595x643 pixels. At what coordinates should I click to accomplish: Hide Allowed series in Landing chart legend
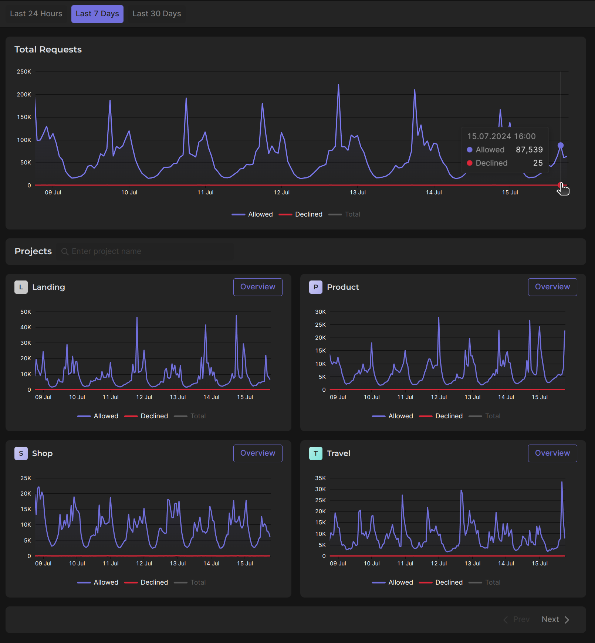[98, 416]
